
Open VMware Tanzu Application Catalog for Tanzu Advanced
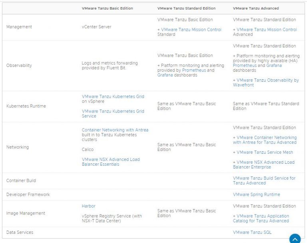[261, 218]
